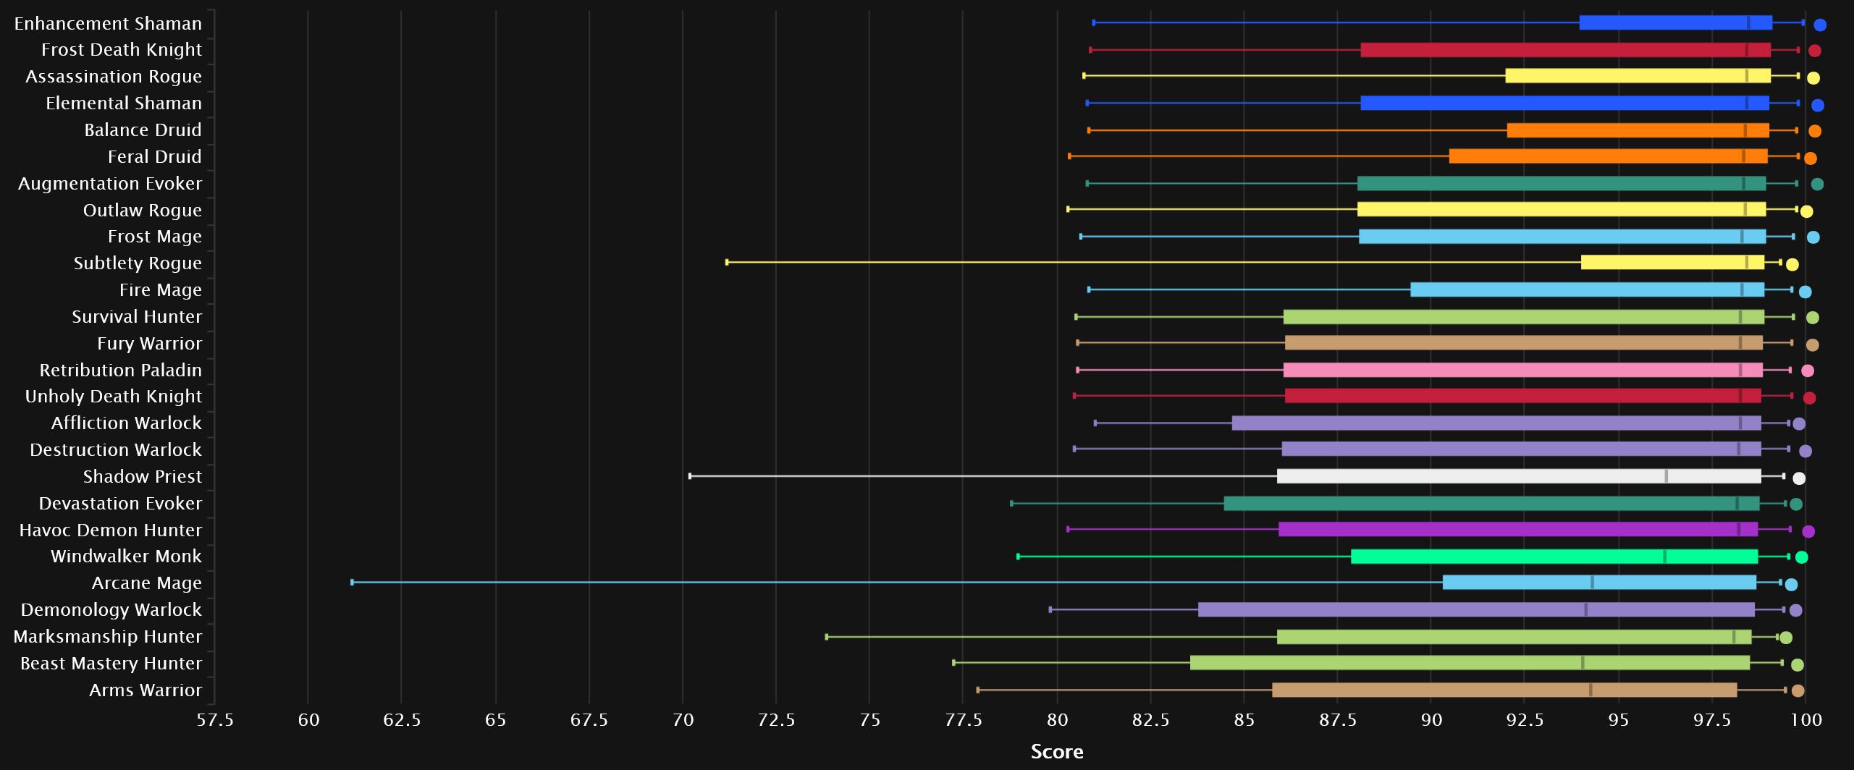
Task: Click the Augmentation Evoker teal dot marker
Action: tap(1816, 185)
